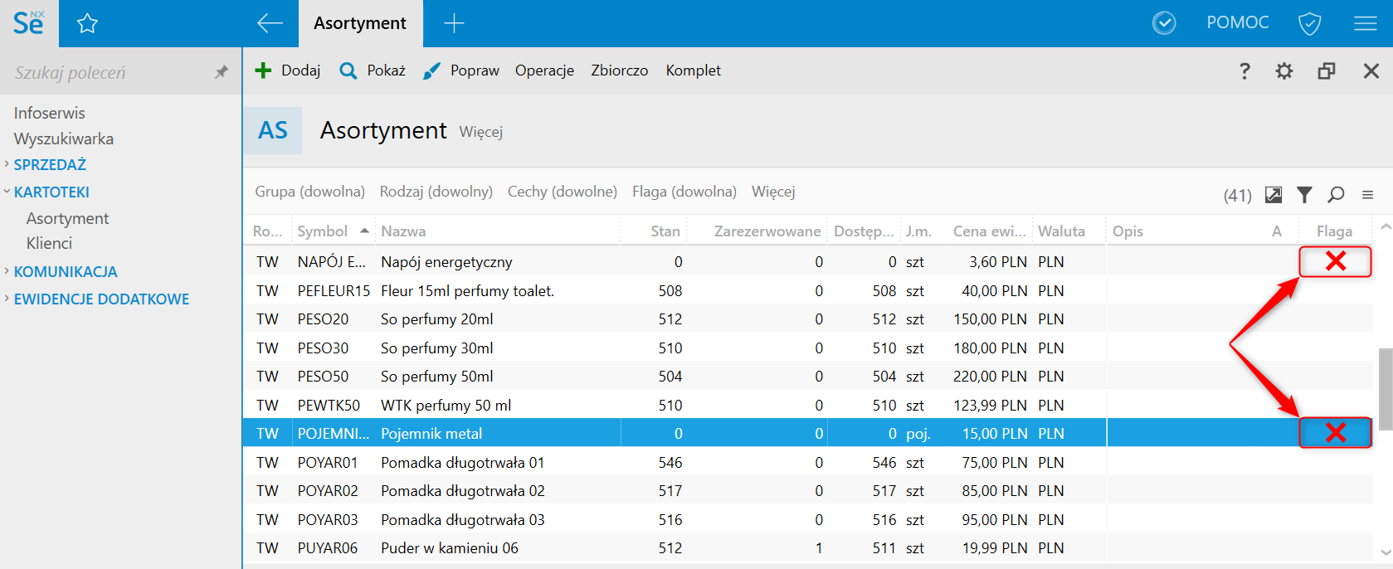Screen dimensions: 1393x569
Task: Switch to the Asortyment tab
Action: [360, 23]
